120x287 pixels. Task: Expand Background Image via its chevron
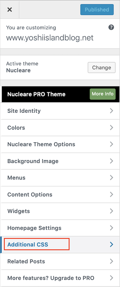coord(111,161)
